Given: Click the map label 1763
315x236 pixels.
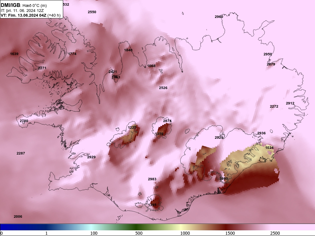Looking at the screenshot, I should coord(116,77).
